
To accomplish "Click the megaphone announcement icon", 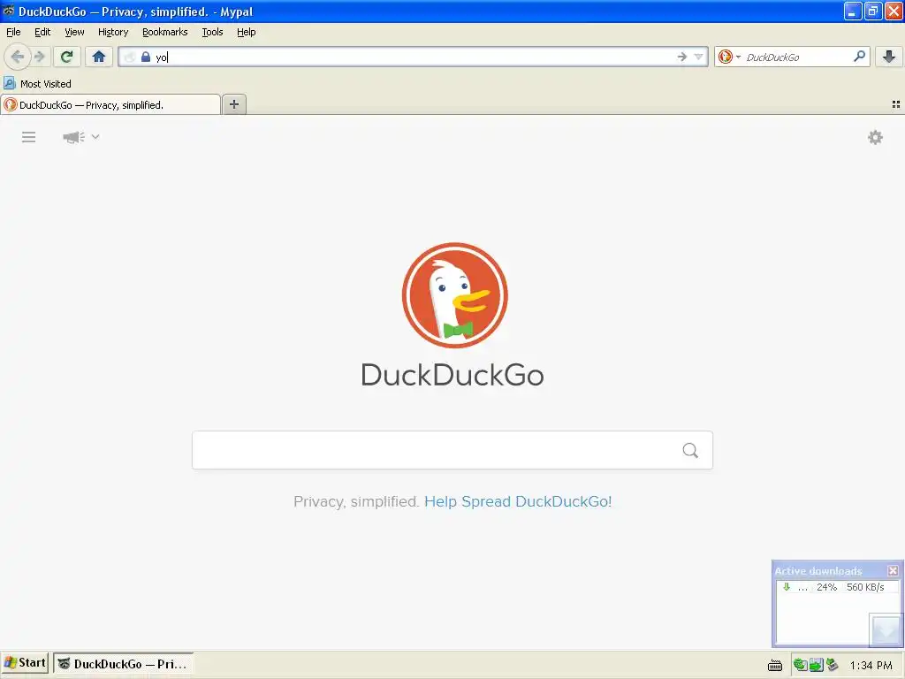I will click(x=73, y=137).
